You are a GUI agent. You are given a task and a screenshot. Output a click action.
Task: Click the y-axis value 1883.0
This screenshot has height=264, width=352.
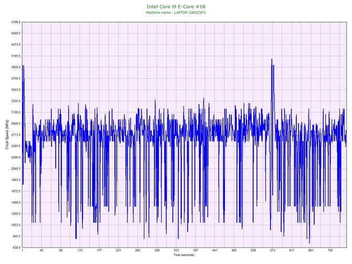pyautogui.click(x=16, y=180)
